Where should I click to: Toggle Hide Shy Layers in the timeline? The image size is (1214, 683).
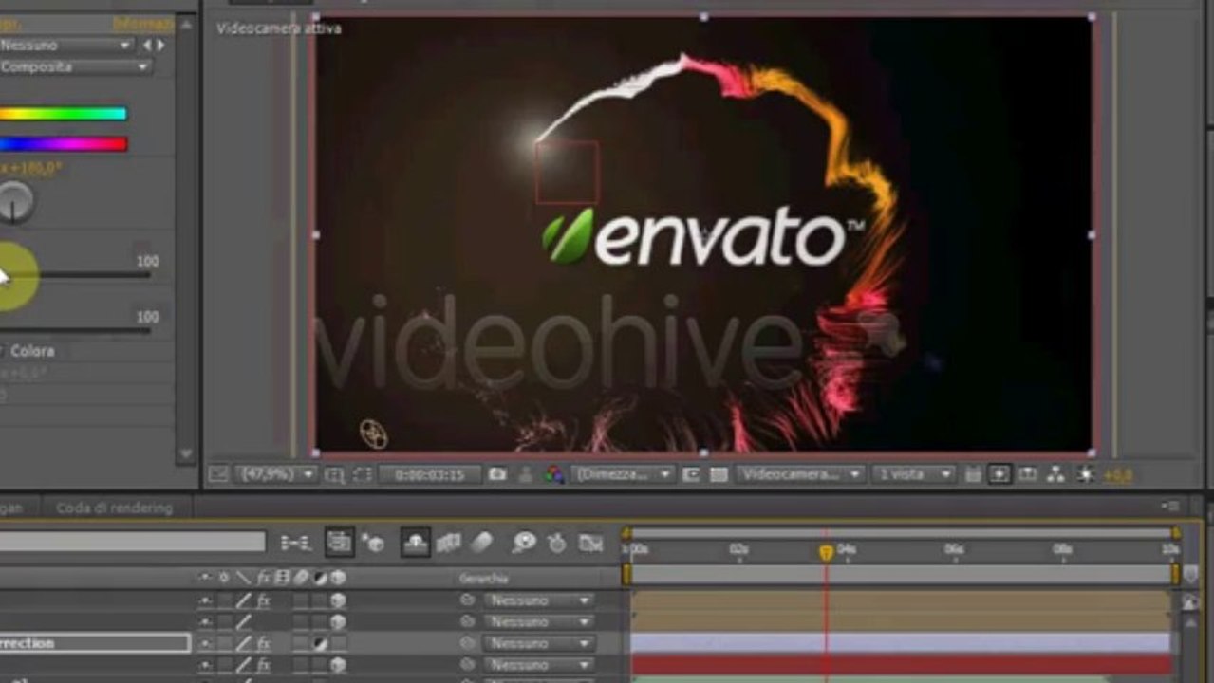click(x=415, y=542)
